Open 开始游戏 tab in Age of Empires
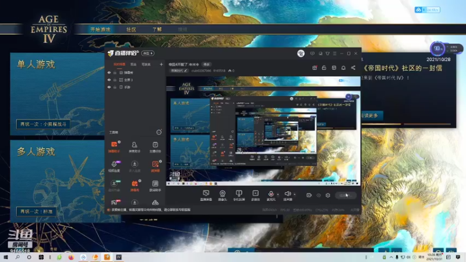Viewport: 466px width, 262px height. (x=100, y=30)
